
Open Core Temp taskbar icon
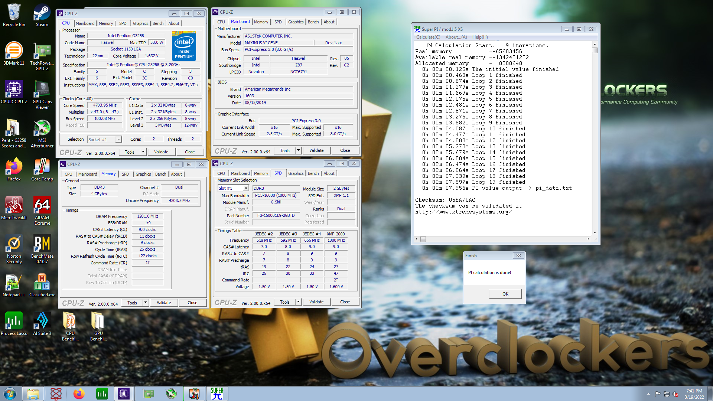(194, 394)
